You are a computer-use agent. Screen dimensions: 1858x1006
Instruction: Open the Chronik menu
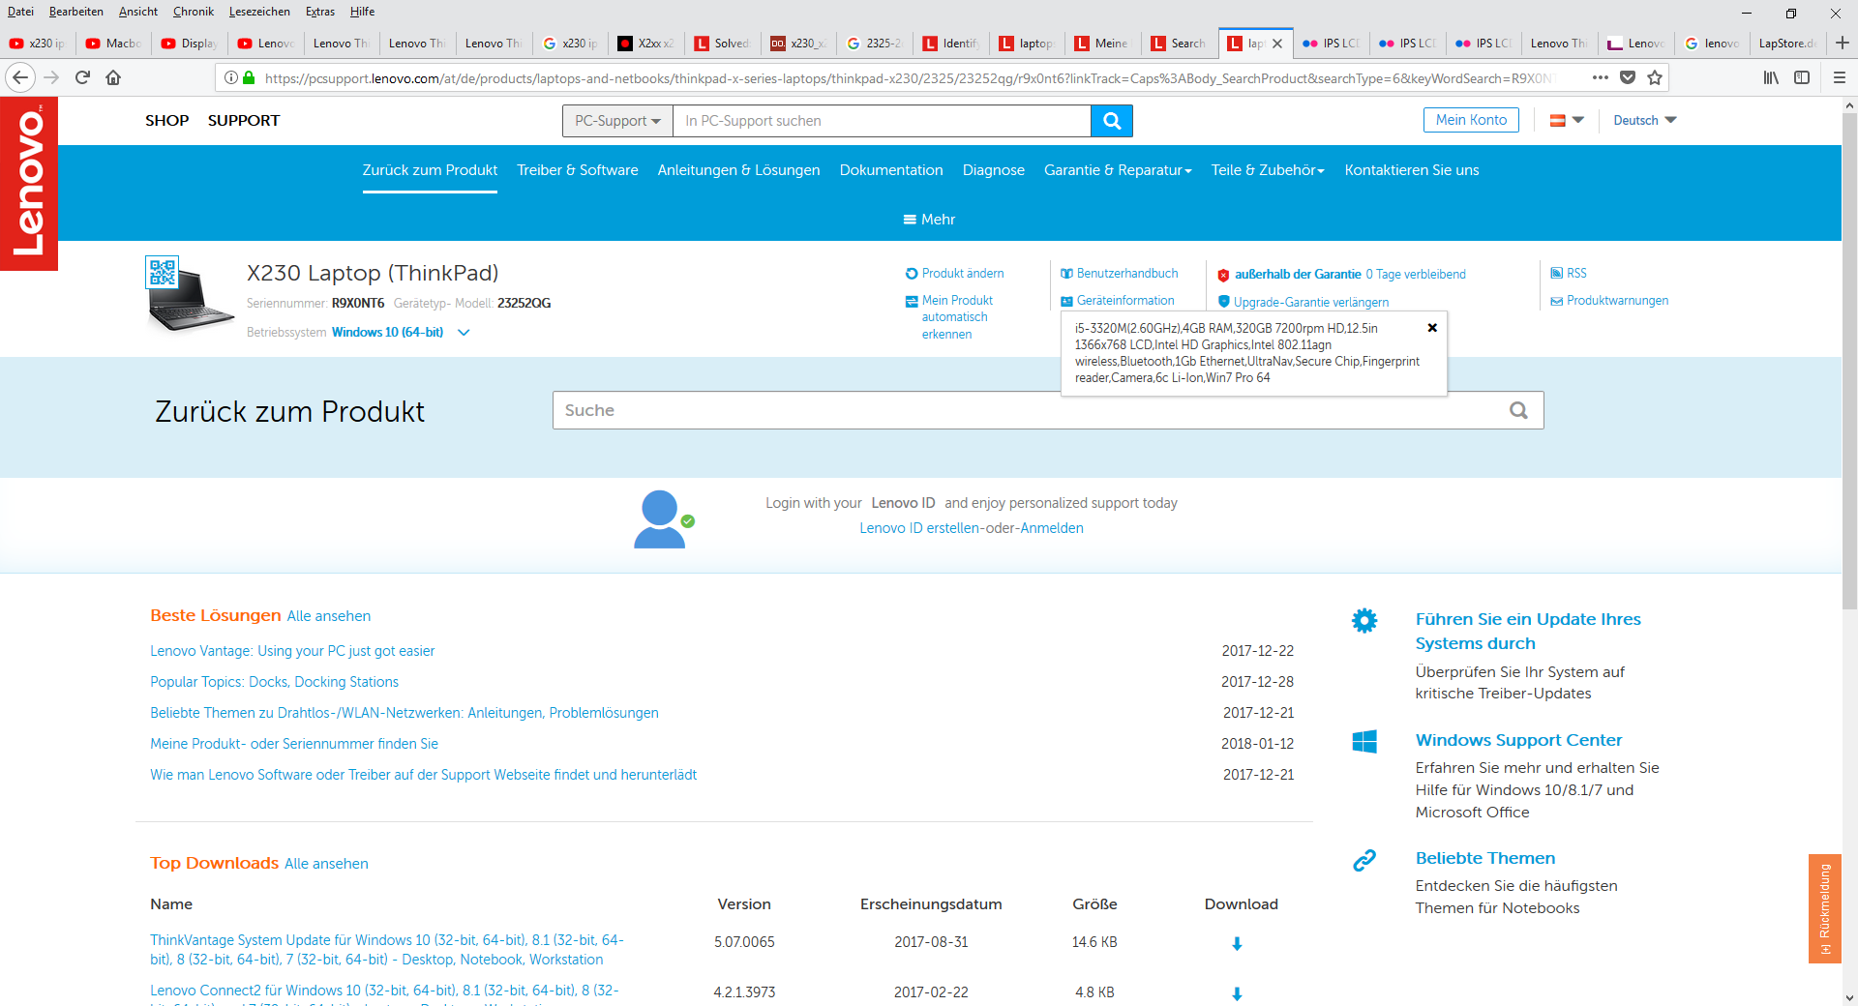[194, 12]
